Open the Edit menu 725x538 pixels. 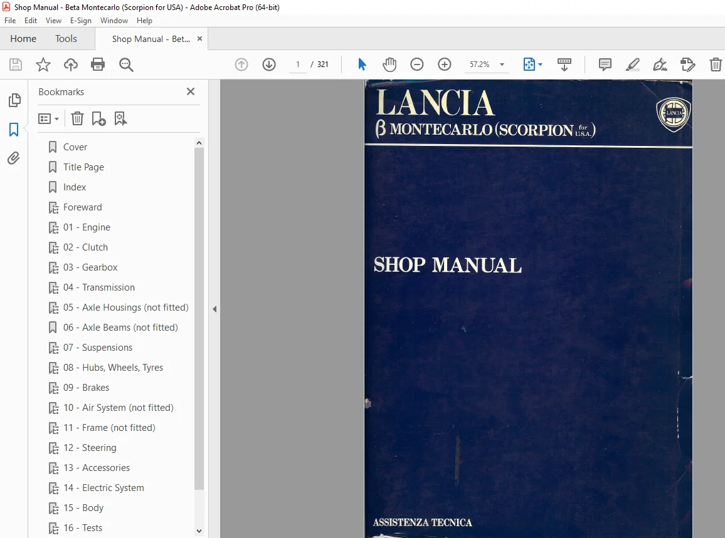pos(31,20)
